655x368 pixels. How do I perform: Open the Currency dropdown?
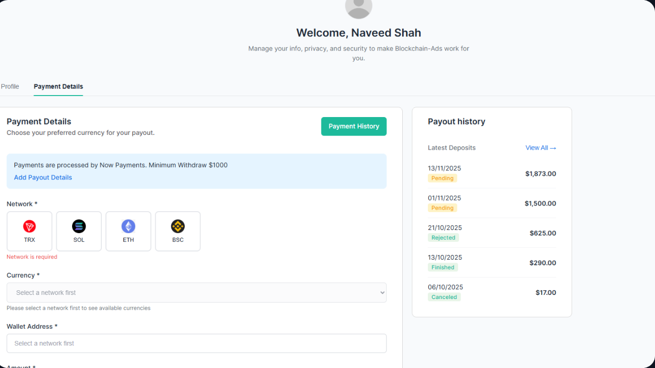[x=196, y=292]
